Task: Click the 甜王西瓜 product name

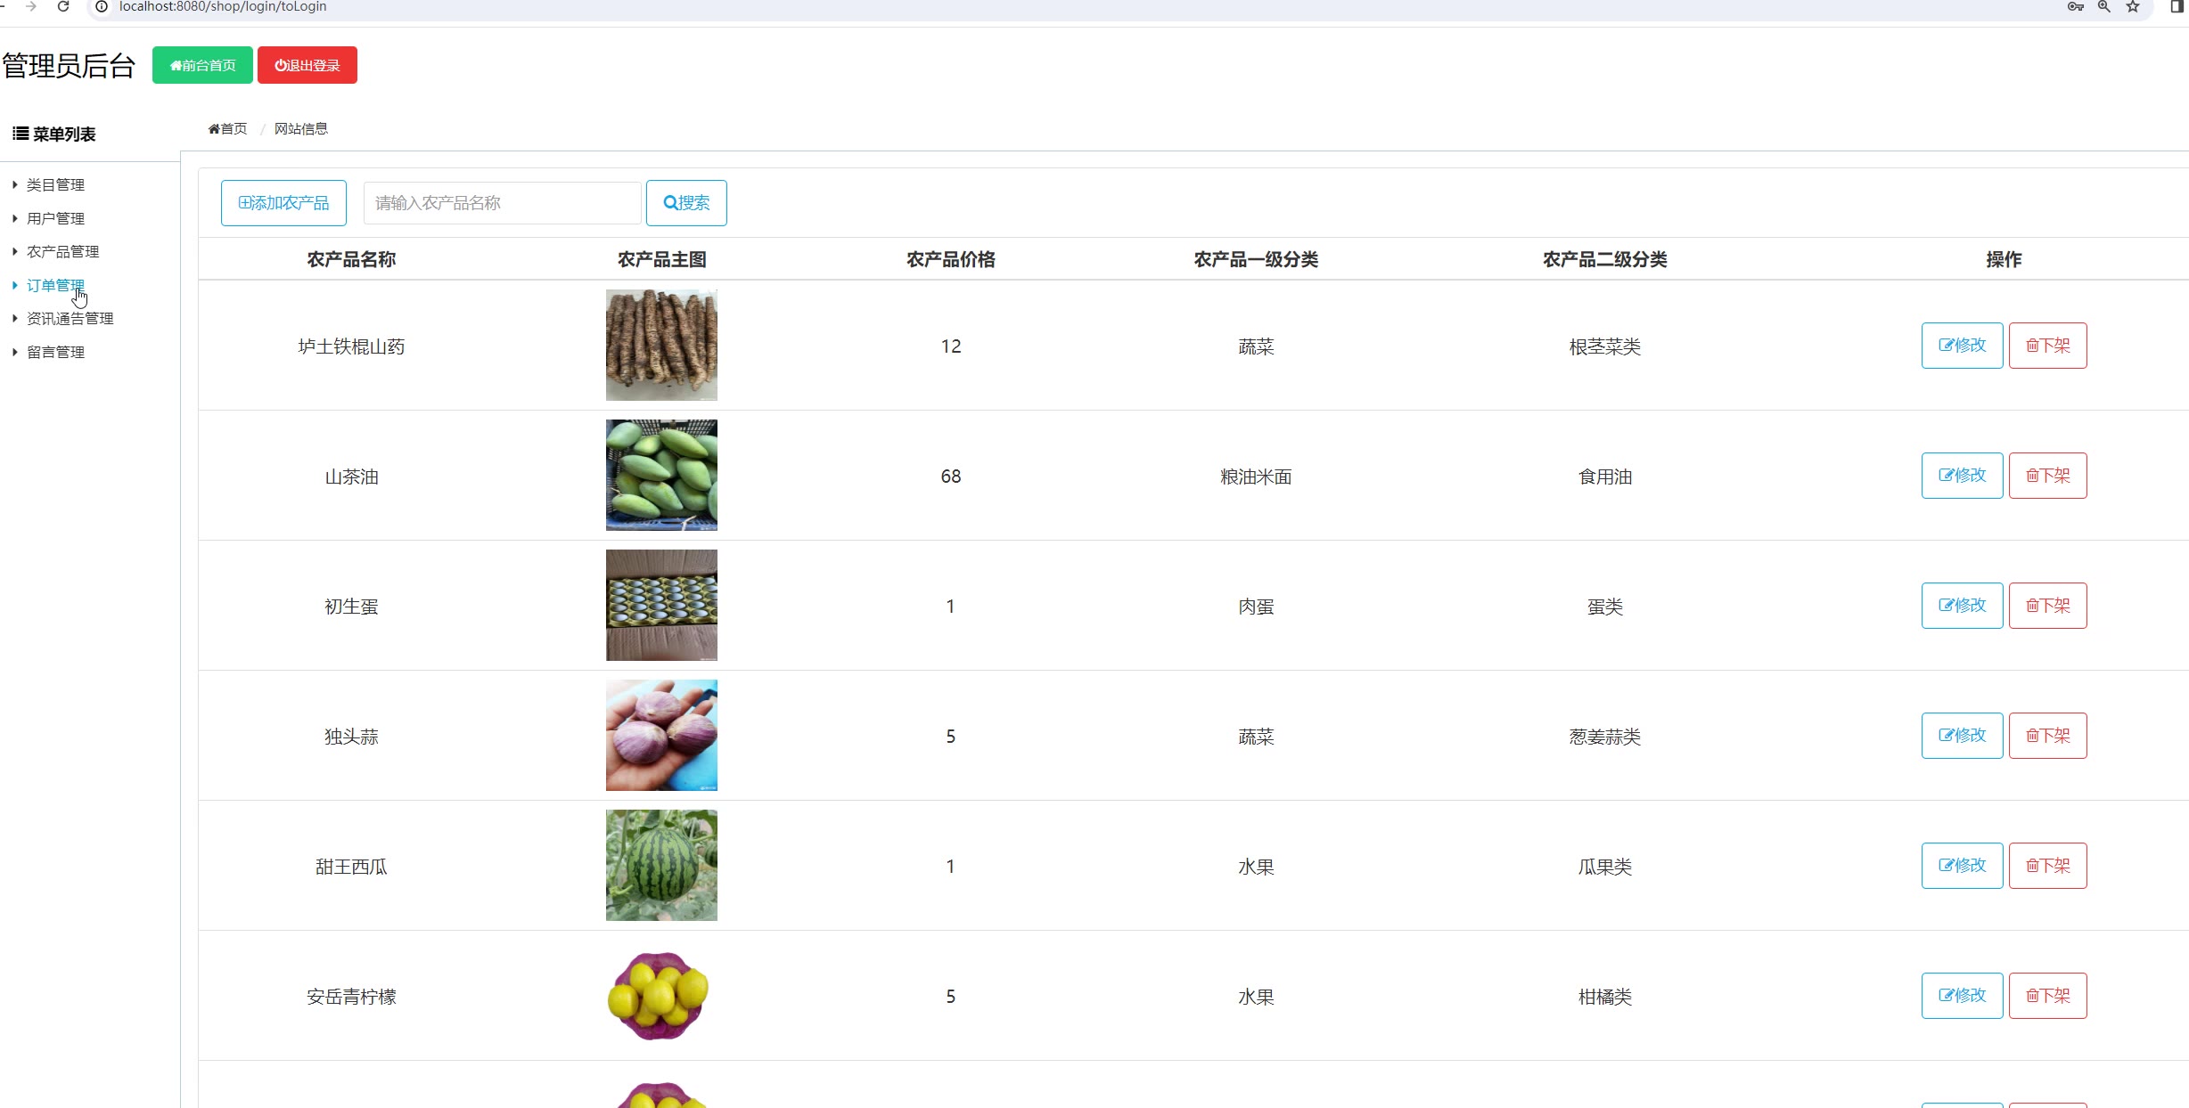Action: [x=351, y=867]
